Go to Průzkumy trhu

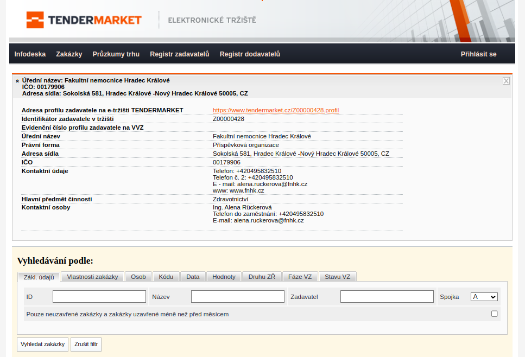pos(116,54)
